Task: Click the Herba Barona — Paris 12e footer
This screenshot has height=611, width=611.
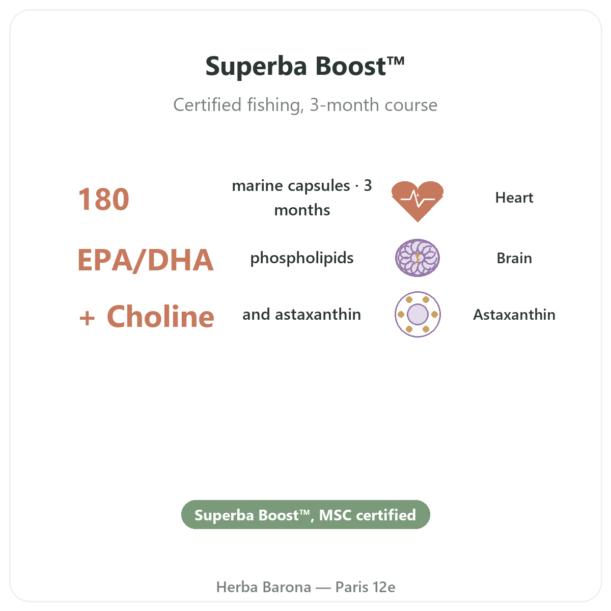Action: pos(305,587)
